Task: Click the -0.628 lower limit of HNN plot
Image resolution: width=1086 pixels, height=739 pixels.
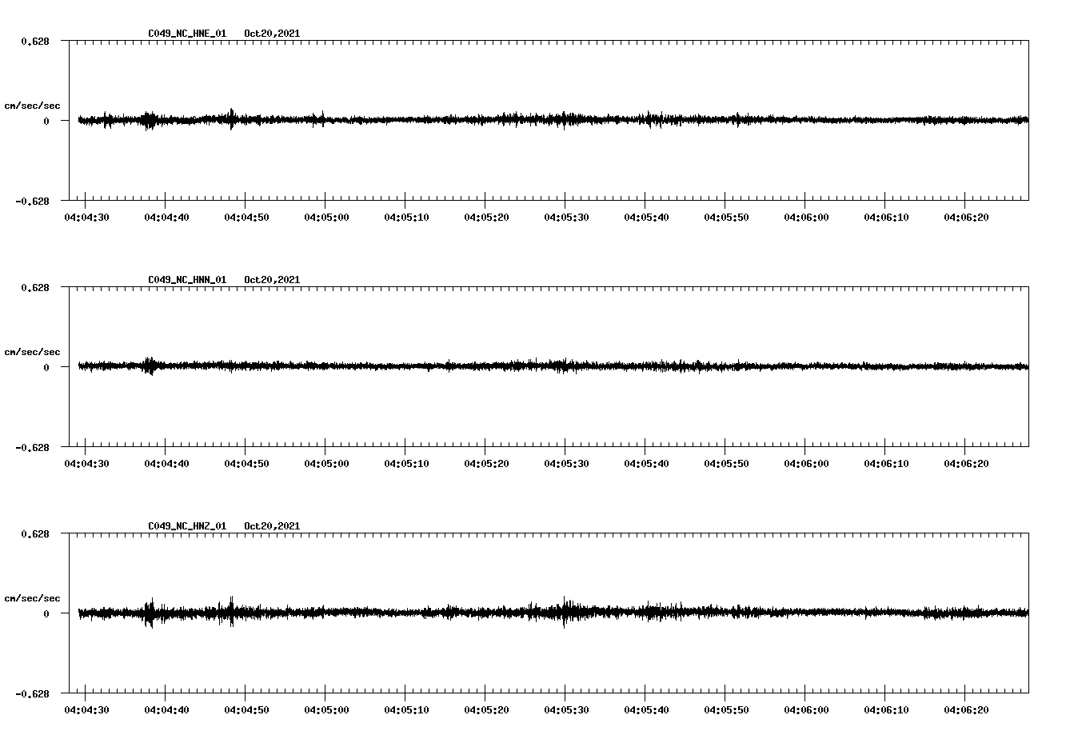Action: coord(32,447)
